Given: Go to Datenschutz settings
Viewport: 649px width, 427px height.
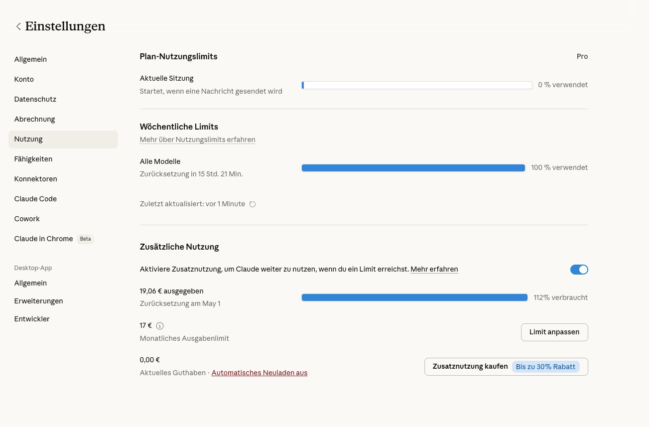Looking at the screenshot, I should coord(35,99).
